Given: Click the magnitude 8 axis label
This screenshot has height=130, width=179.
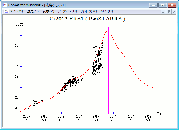Looking at the screenshot, I should pyautogui.click(x=18, y=35).
